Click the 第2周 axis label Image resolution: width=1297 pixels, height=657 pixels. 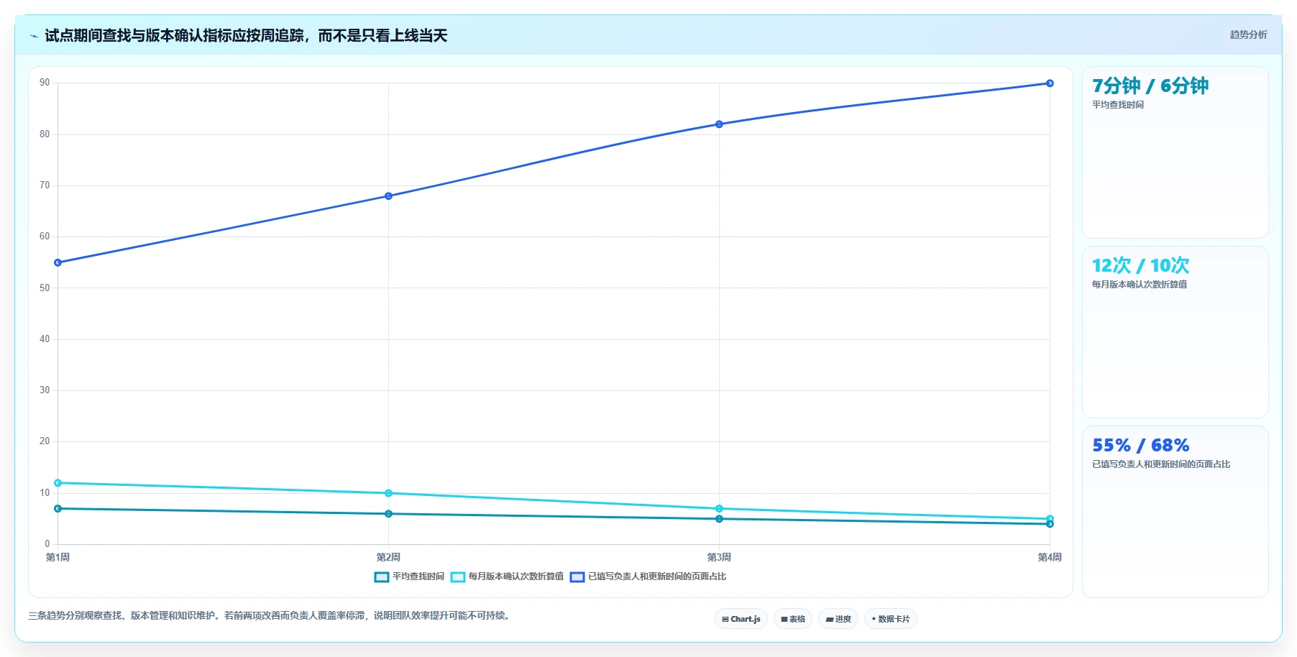[x=388, y=557]
